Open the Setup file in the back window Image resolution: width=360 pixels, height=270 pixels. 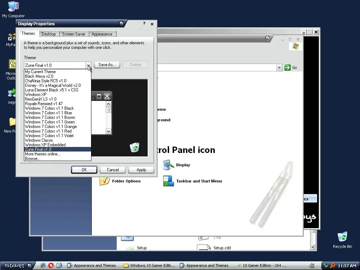(x=142, y=248)
